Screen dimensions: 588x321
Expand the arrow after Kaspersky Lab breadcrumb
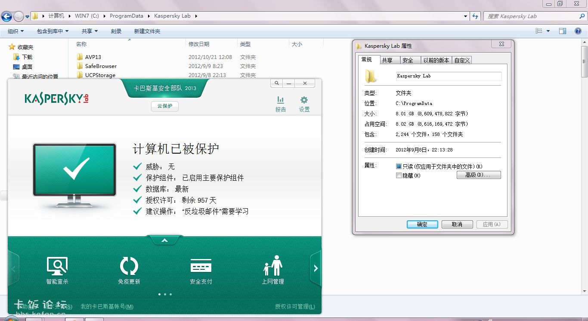[x=196, y=16]
